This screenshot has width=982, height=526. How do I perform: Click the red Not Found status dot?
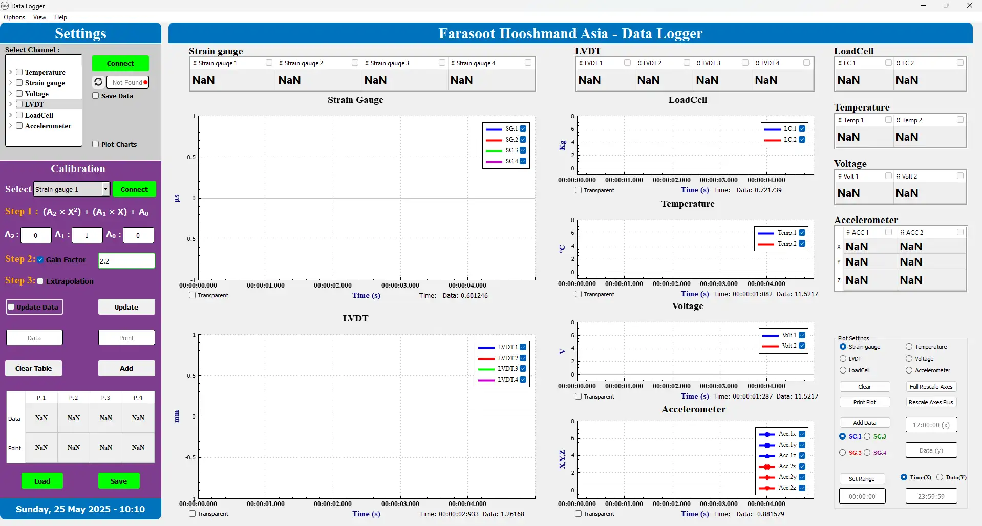145,82
